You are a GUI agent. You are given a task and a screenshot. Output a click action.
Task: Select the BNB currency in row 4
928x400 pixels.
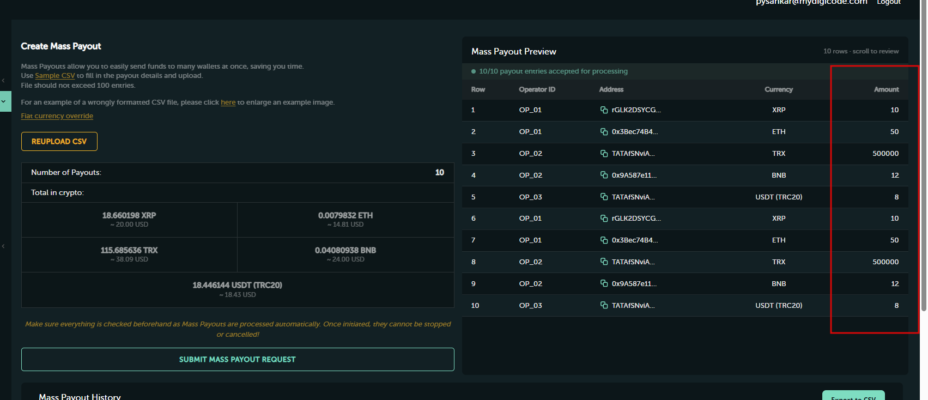pyautogui.click(x=779, y=175)
